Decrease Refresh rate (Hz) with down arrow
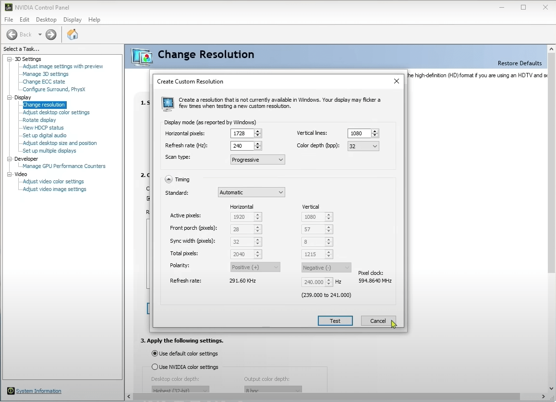The width and height of the screenshot is (556, 402). pyautogui.click(x=258, y=148)
